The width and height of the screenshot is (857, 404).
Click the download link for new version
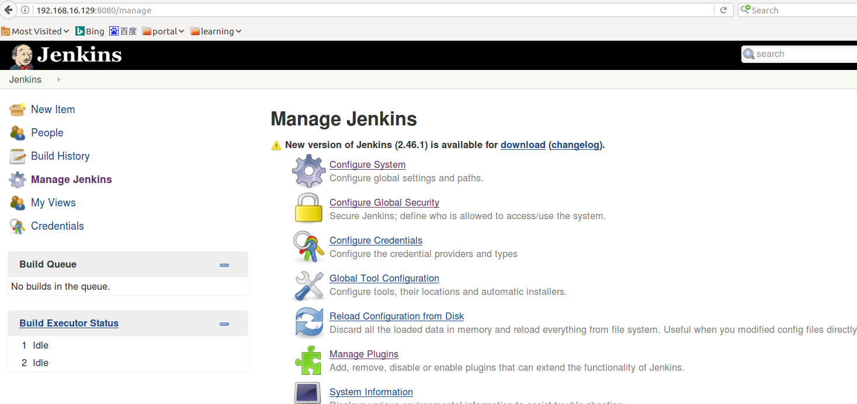[x=523, y=145]
